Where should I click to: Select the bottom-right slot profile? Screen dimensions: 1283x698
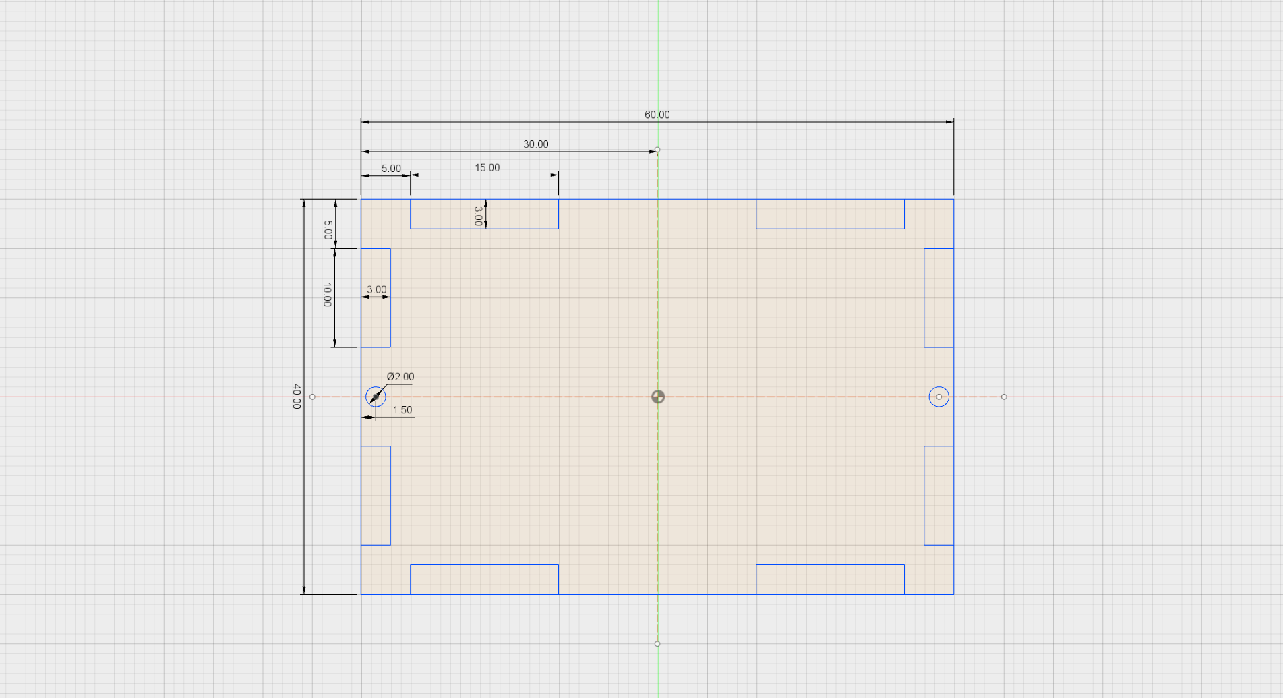830,579
